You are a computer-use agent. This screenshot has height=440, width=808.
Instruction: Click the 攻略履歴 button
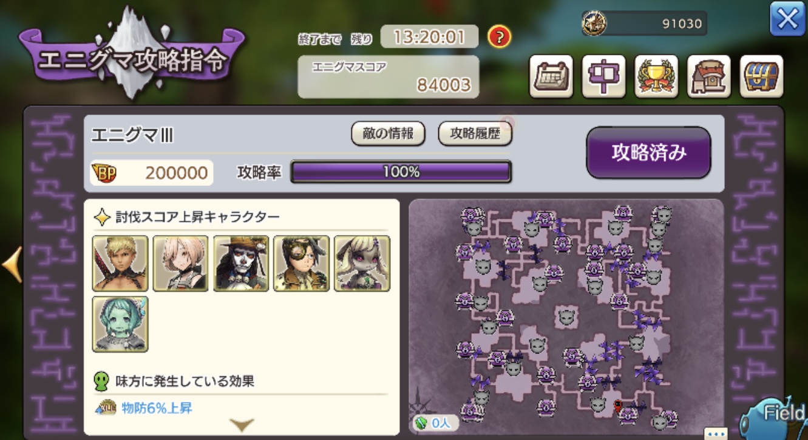click(475, 134)
